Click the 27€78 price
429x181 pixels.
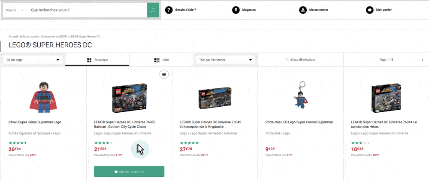(x=186, y=149)
